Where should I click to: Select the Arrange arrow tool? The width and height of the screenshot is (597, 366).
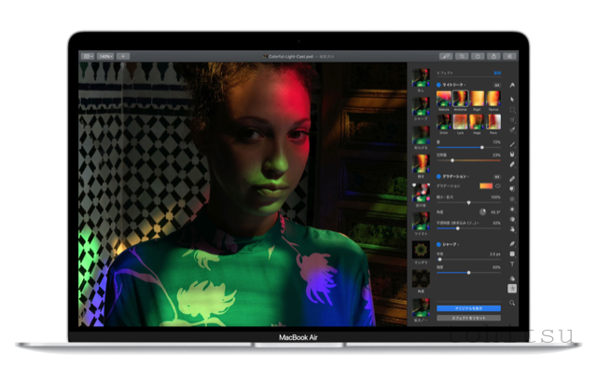(512, 100)
